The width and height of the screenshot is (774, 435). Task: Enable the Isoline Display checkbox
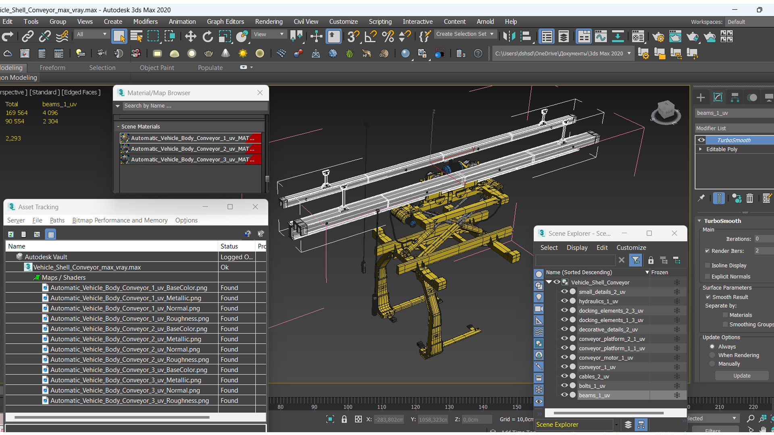pos(707,265)
